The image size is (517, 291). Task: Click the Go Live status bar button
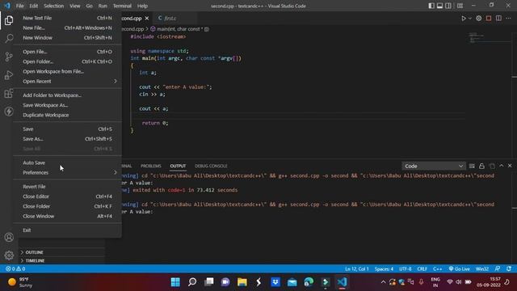[460, 269]
